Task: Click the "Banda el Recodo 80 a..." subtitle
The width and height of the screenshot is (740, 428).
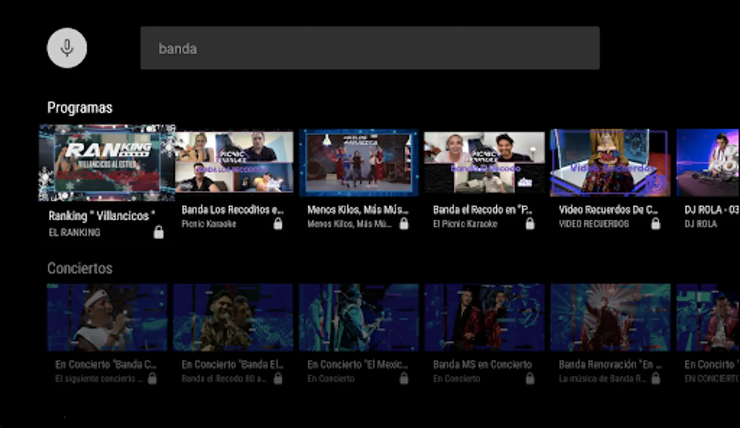Action: (224, 379)
